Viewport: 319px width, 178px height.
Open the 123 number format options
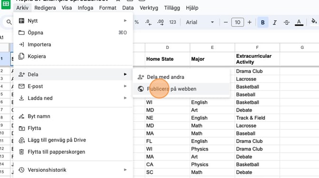(x=172, y=22)
